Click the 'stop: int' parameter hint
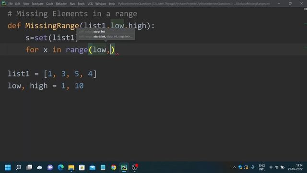307x173 pixels. pyautogui.click(x=99, y=32)
